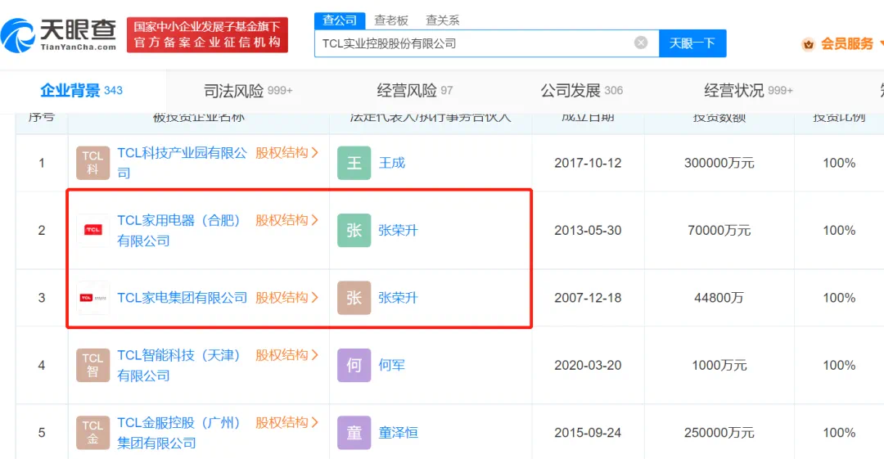This screenshot has width=884, height=459.
Task: Select the 童 avatar for 童泽恒
Action: pyautogui.click(x=354, y=433)
